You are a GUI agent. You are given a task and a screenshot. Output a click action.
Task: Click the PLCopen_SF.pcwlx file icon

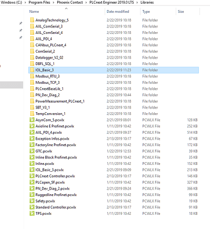pyautogui.click(x=32, y=182)
